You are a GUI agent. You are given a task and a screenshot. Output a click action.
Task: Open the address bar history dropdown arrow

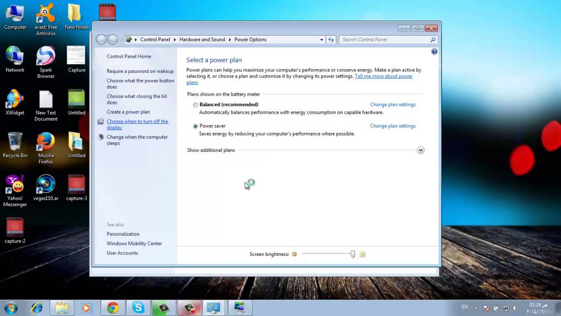point(322,39)
